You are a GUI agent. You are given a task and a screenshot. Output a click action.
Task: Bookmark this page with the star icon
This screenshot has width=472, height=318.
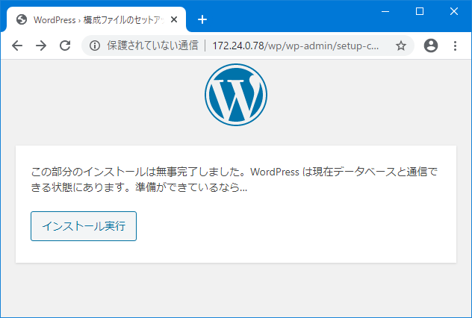400,46
